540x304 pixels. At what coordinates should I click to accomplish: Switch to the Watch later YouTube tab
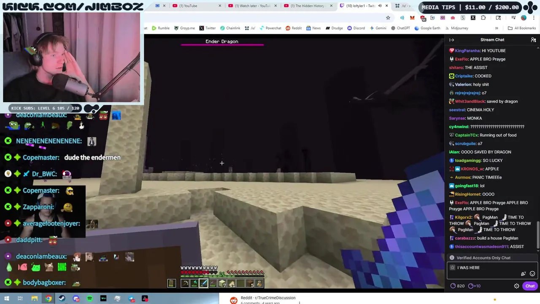(x=252, y=6)
